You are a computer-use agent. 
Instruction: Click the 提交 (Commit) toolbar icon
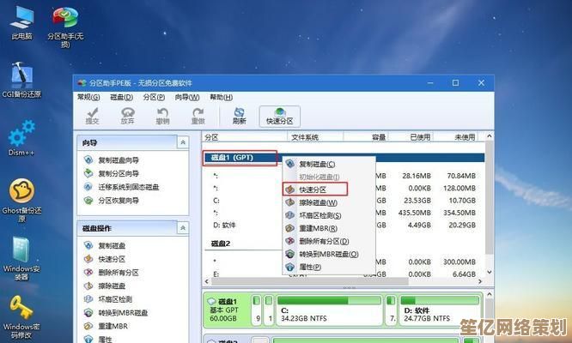[91, 115]
